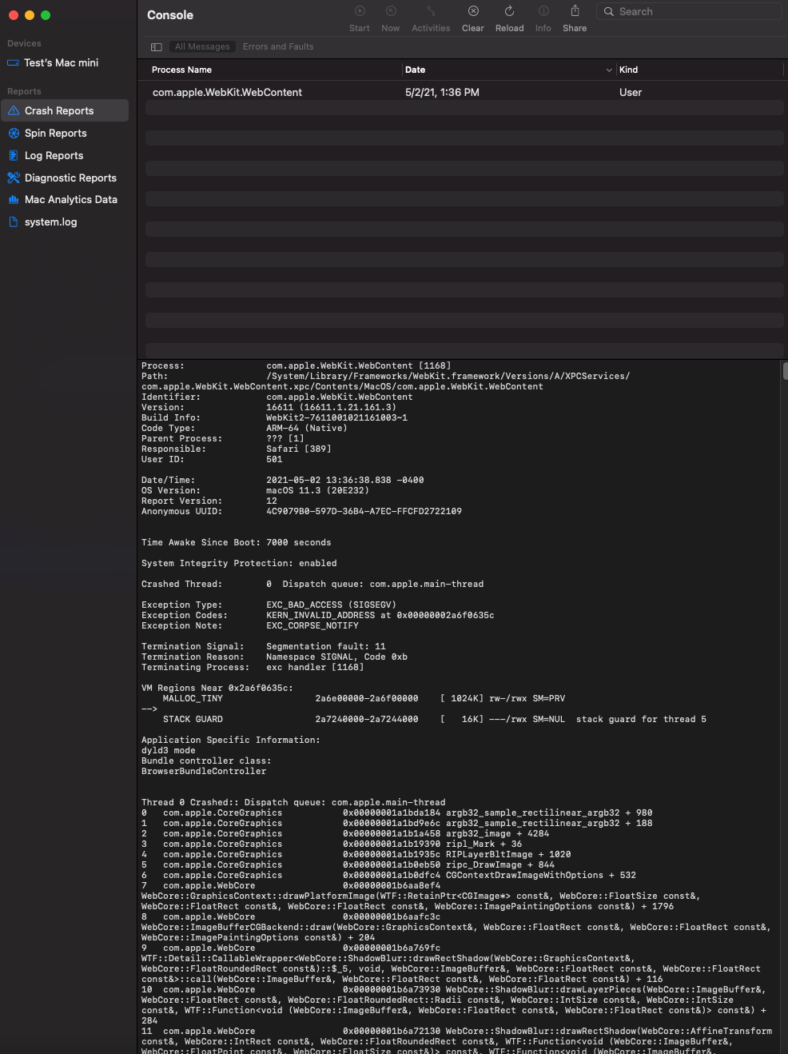Viewport: 788px width, 1054px height.
Task: Toggle the sidebar filter bar icon
Action: (157, 47)
